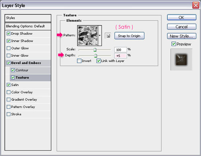The width and height of the screenshot is (201, 156).
Task: Select the Stroke style label
Action: (x=16, y=114)
